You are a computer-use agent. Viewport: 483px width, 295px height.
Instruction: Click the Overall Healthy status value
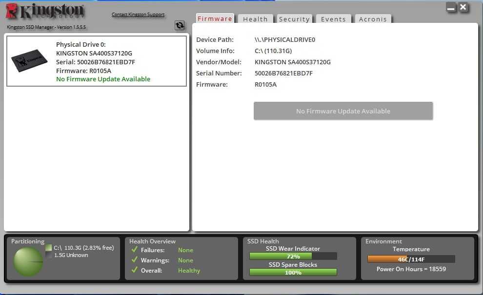(189, 271)
